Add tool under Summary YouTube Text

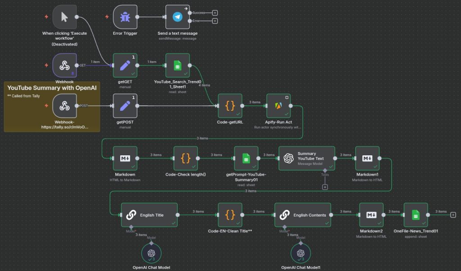click(x=325, y=187)
